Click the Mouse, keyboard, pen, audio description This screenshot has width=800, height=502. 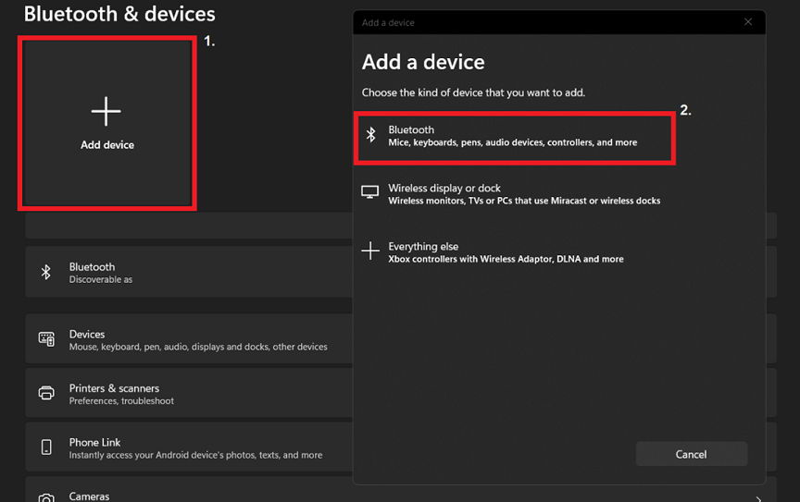(x=198, y=347)
